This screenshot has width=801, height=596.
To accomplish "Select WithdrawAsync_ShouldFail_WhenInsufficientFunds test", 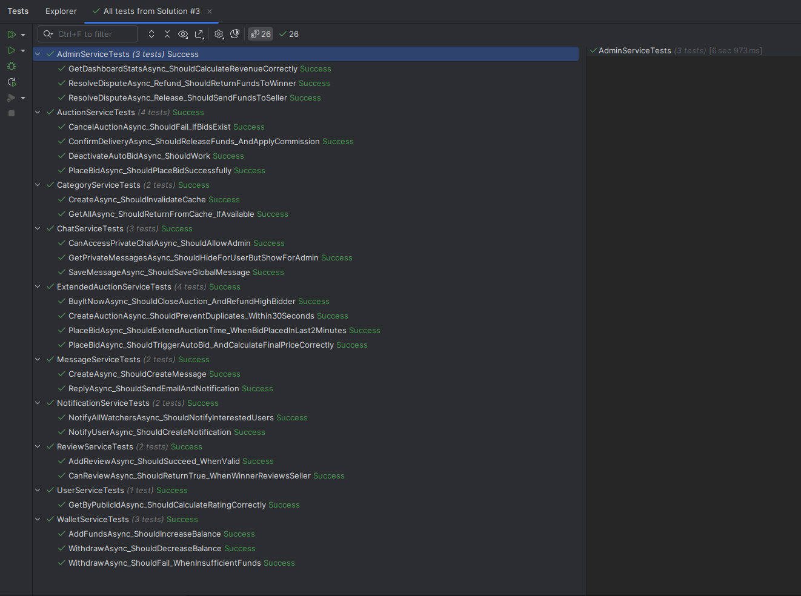I will click(x=305, y=563).
